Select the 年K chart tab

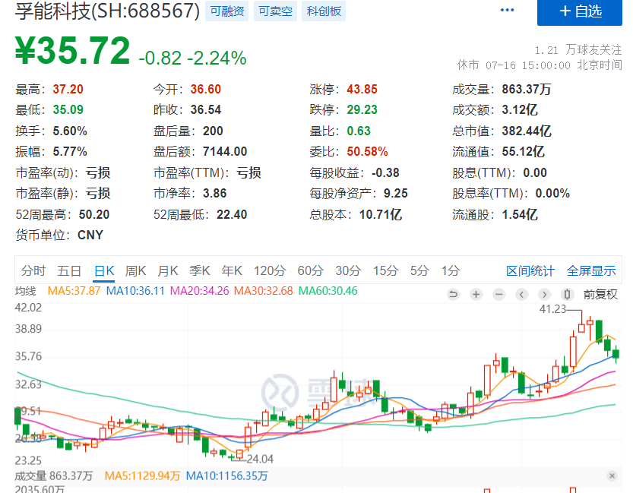point(232,270)
